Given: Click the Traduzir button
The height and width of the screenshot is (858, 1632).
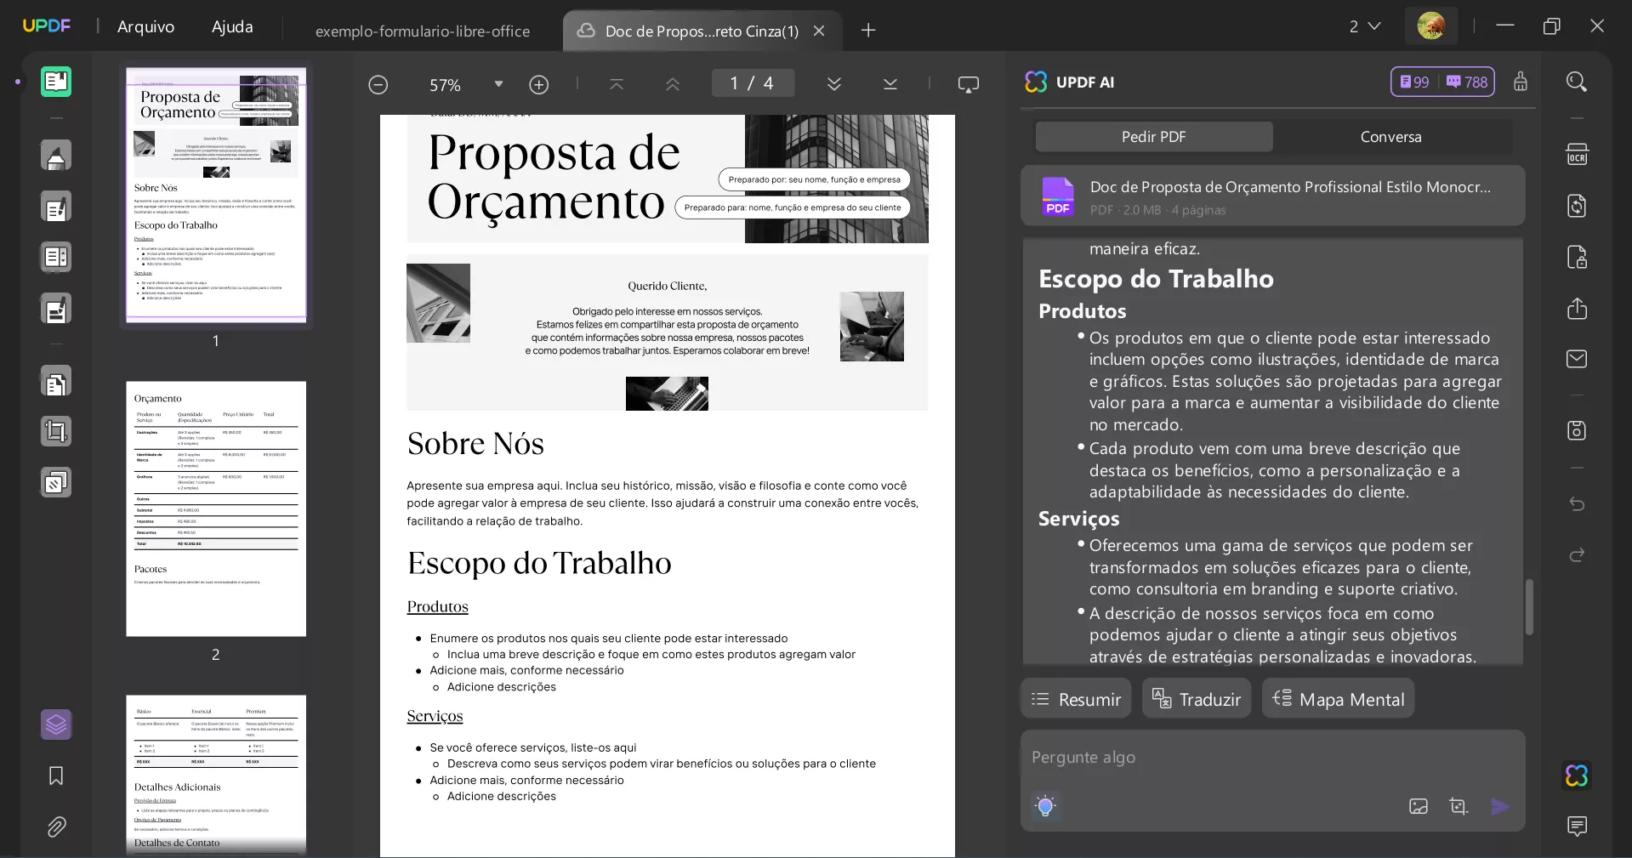Looking at the screenshot, I should tap(1196, 698).
